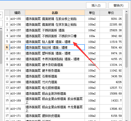This screenshot has height=121, width=131.
Task: Click name 不锈钢面板 墙面
Action: pos(55,30)
